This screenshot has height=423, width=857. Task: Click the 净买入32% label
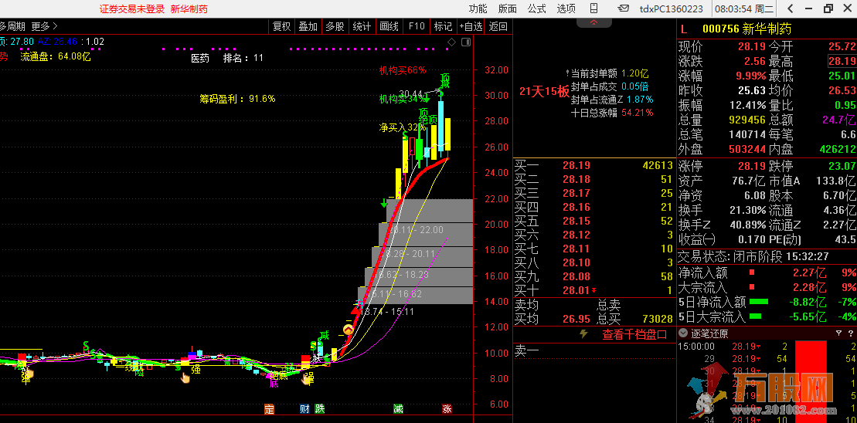click(x=402, y=127)
